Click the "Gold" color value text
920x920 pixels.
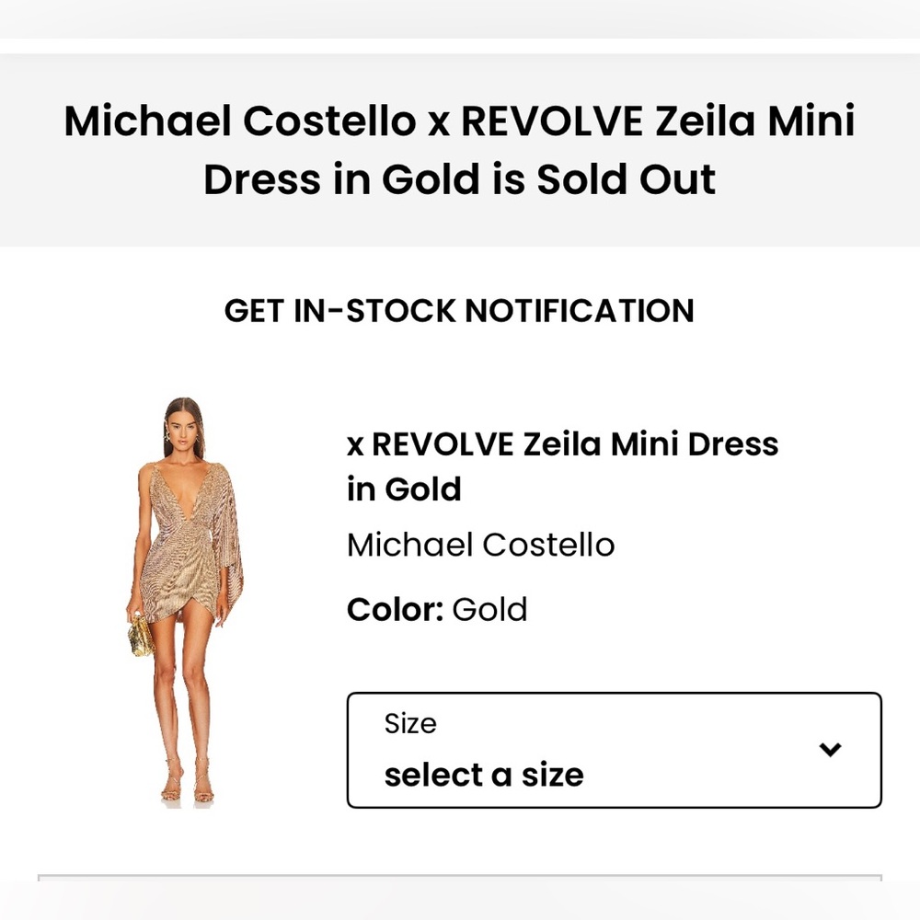point(489,609)
